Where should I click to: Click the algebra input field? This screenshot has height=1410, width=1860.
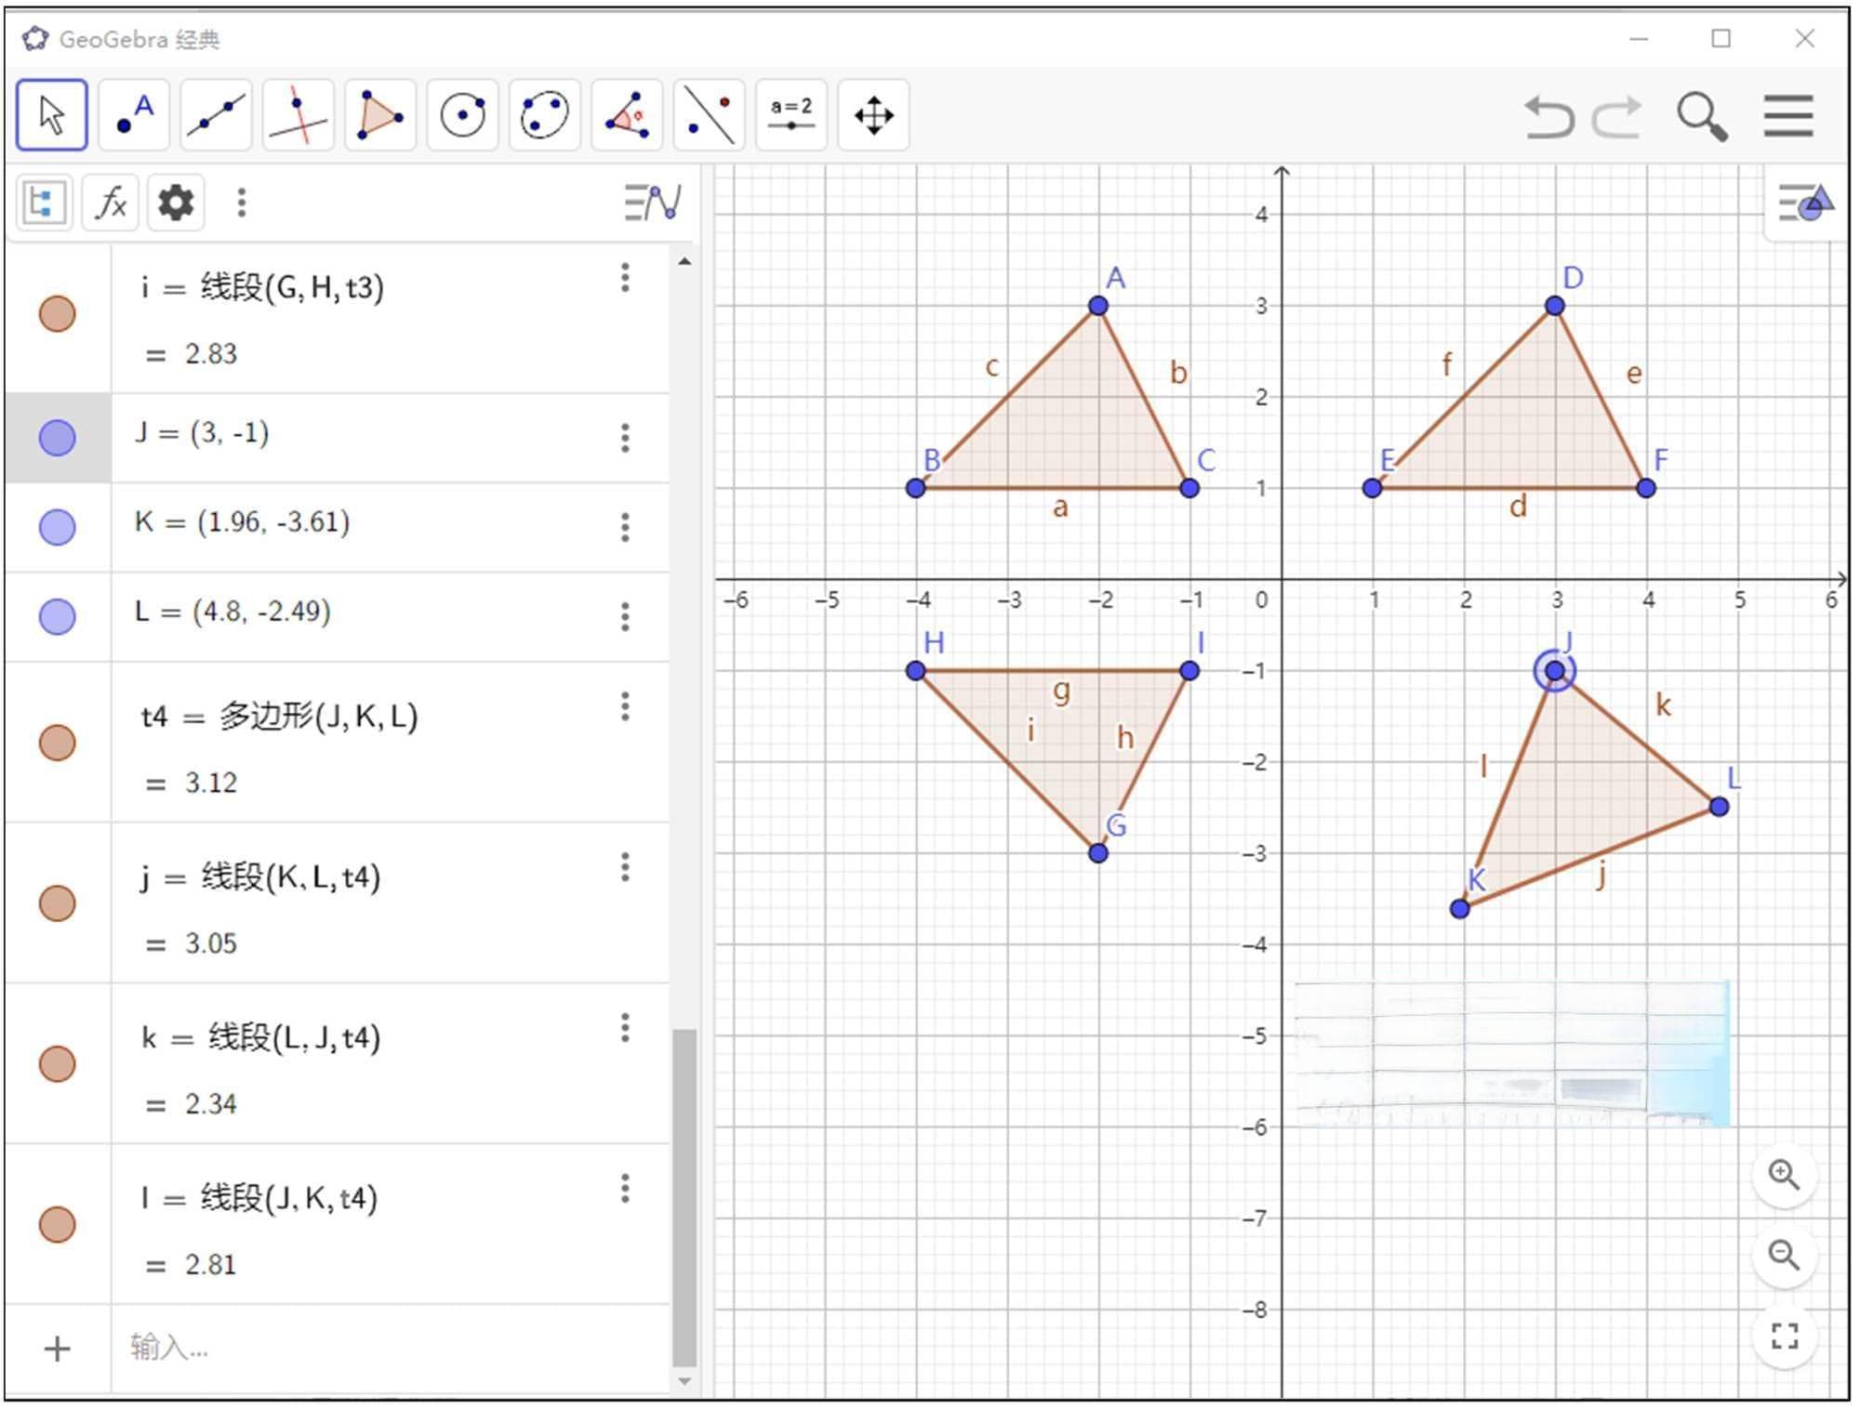point(391,1348)
